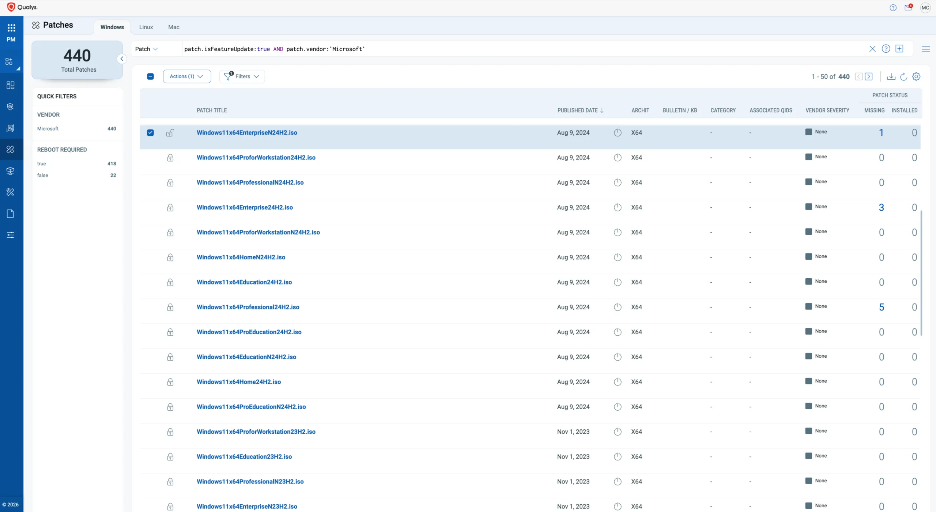Click the 440 Total Patches card
This screenshot has width=936, height=512.
(x=77, y=60)
